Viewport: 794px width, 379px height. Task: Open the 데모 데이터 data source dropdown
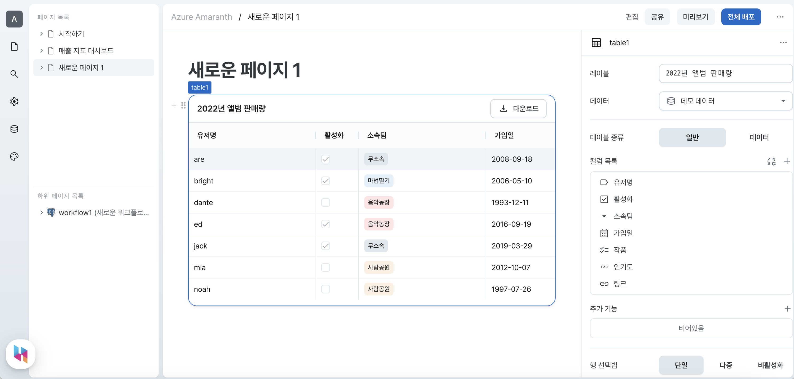[x=725, y=101]
